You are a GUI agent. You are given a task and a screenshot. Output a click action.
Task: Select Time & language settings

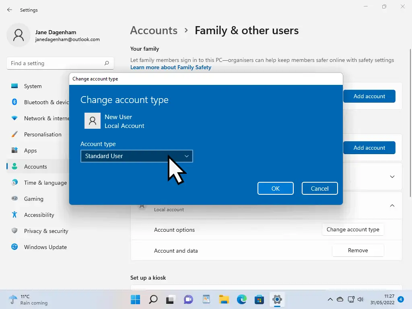click(45, 182)
